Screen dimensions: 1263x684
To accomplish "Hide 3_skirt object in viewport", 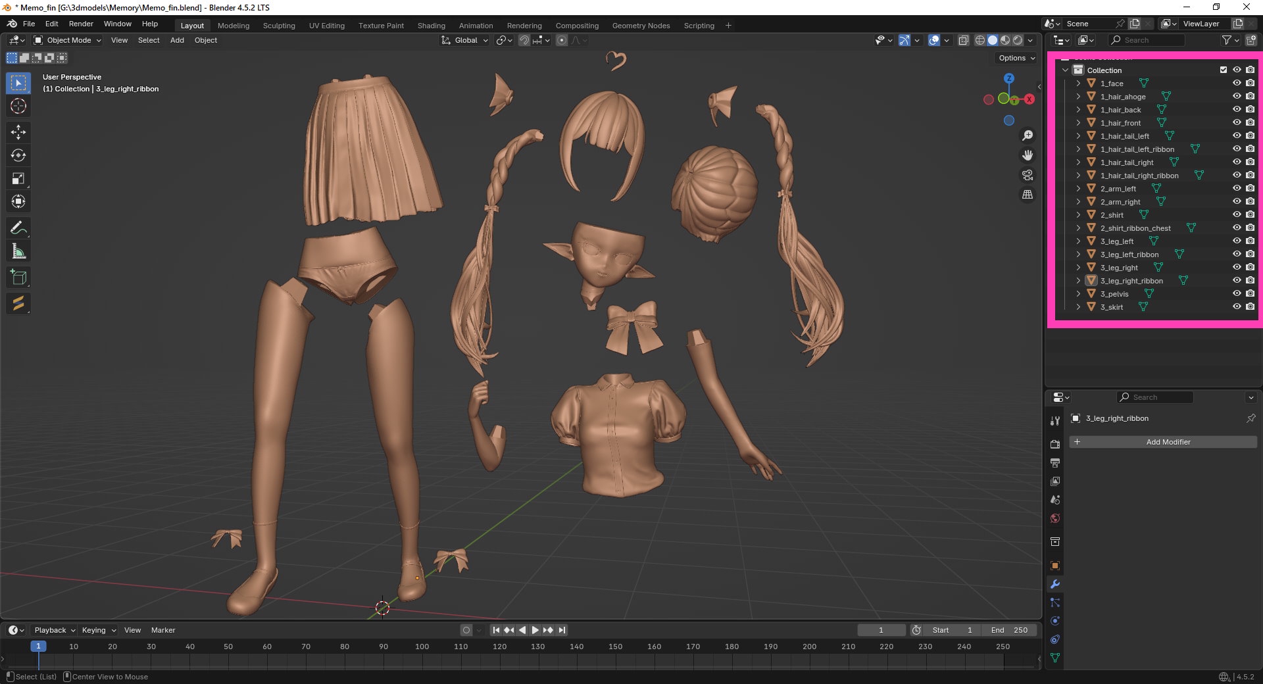I will coord(1237,306).
